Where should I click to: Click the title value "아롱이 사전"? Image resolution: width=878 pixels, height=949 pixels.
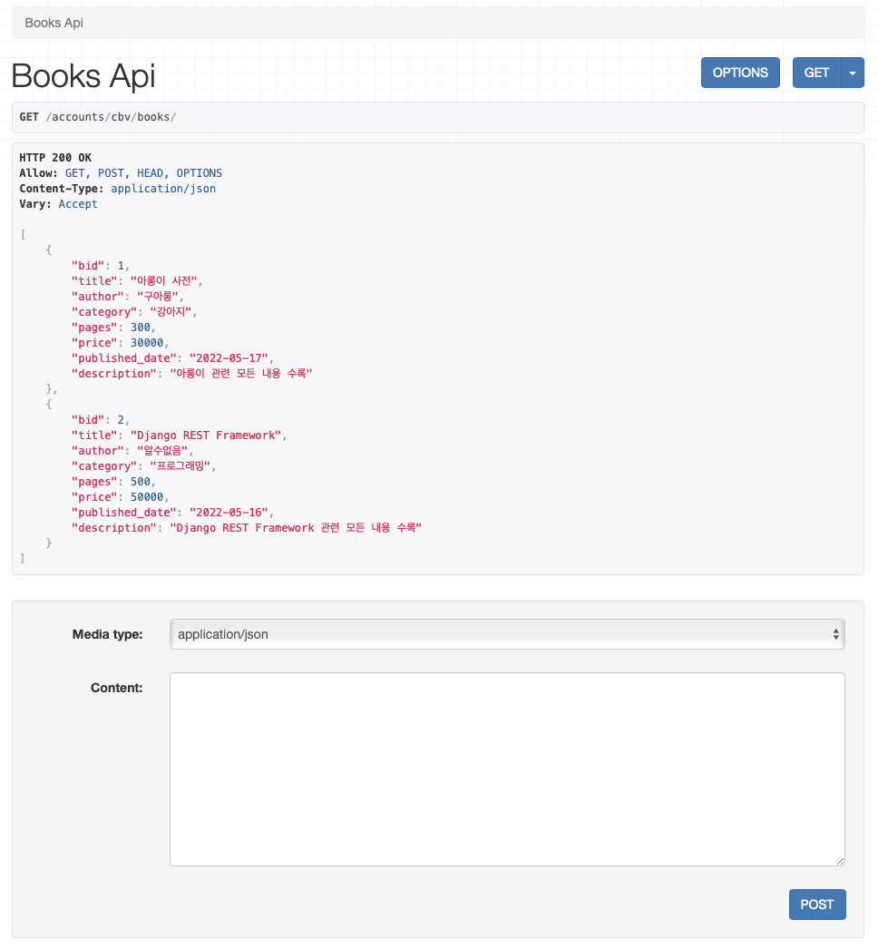point(164,281)
